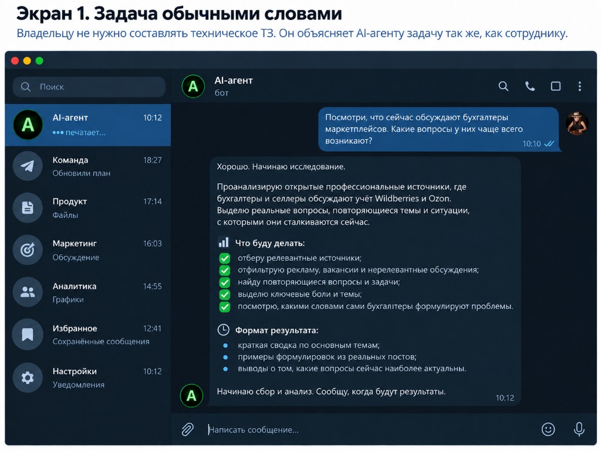Open the three-dot chat menu
Screen dimensions: 601x451
pos(579,86)
